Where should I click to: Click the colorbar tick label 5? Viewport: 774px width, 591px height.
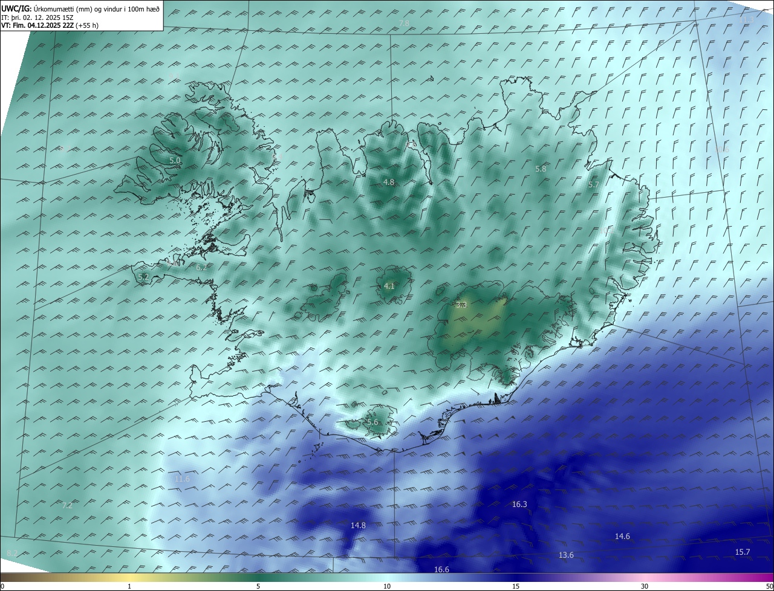258,587
